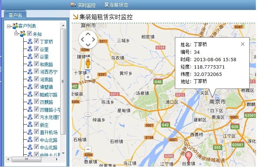Zoom in the map with plus
This screenshot has width=257, height=167.
(88, 77)
